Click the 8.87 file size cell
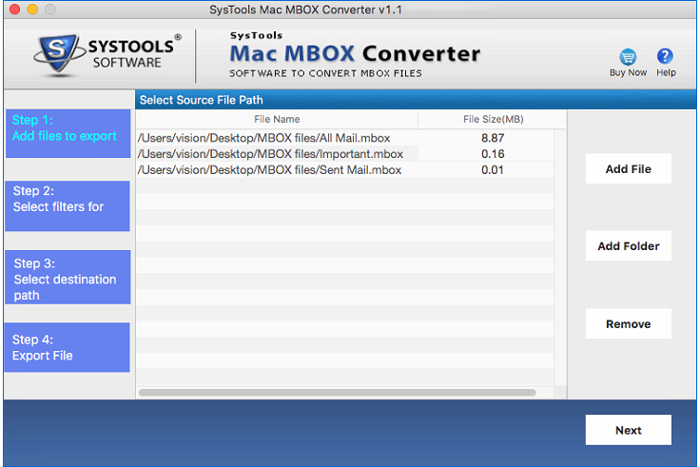 coord(493,139)
